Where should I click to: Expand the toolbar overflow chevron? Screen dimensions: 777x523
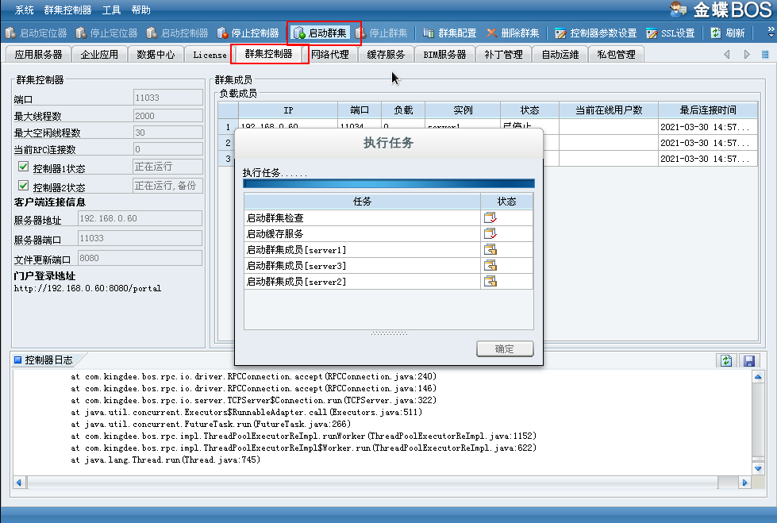(771, 33)
